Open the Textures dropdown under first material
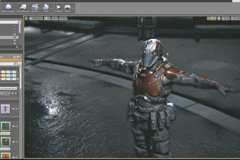 5,133
